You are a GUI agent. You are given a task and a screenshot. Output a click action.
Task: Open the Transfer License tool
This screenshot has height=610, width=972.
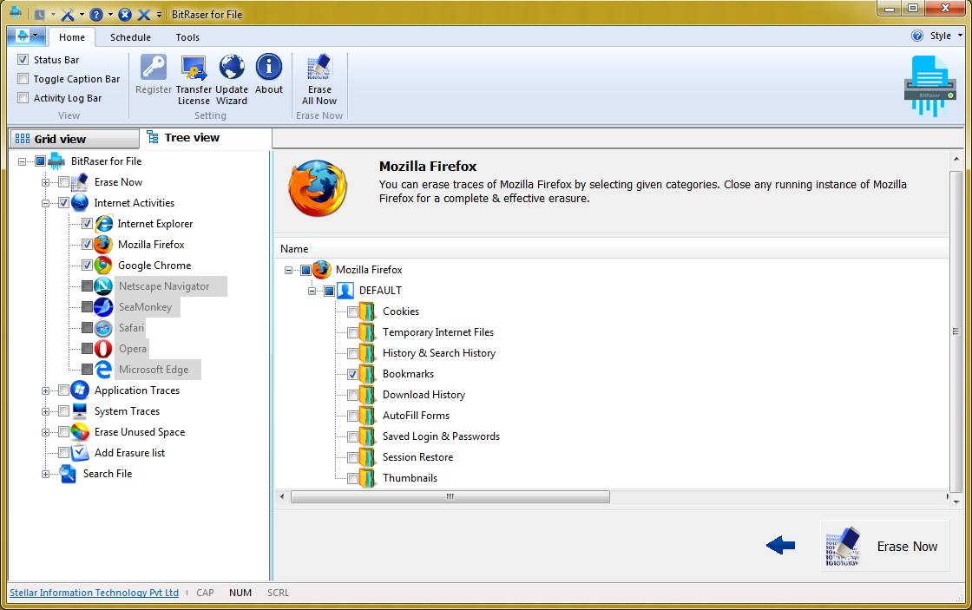pyautogui.click(x=194, y=79)
